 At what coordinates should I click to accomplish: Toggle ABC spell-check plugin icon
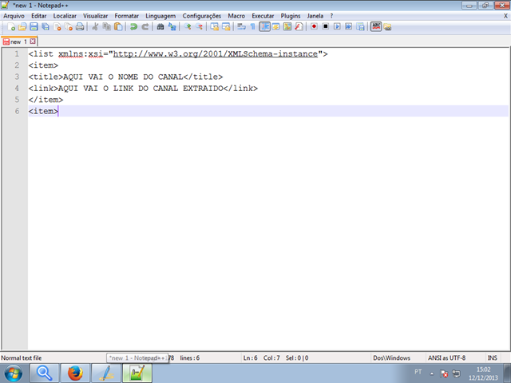(376, 26)
